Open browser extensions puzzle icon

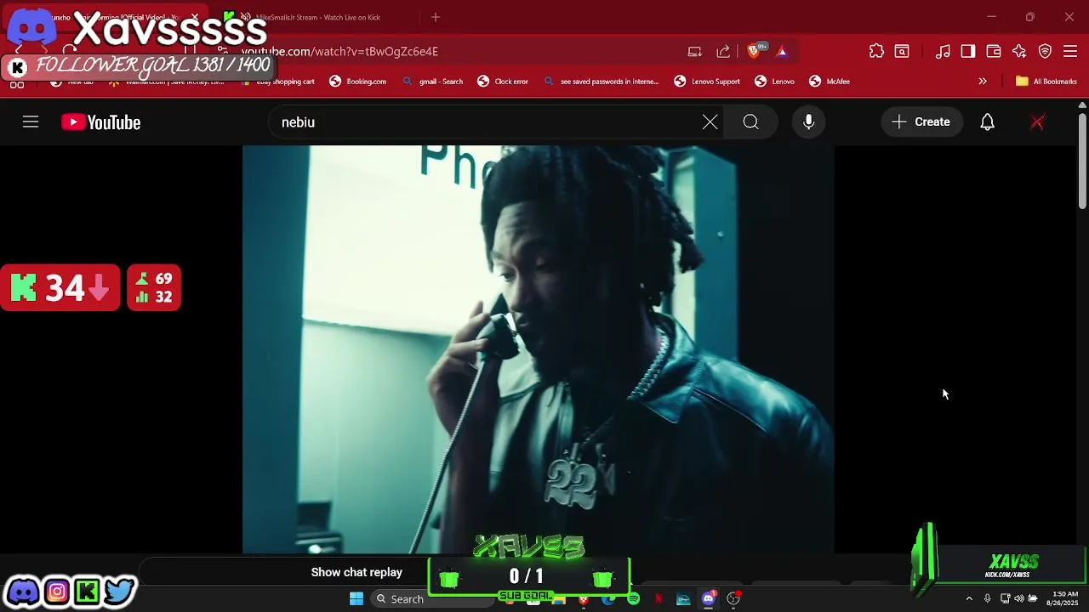coord(876,52)
